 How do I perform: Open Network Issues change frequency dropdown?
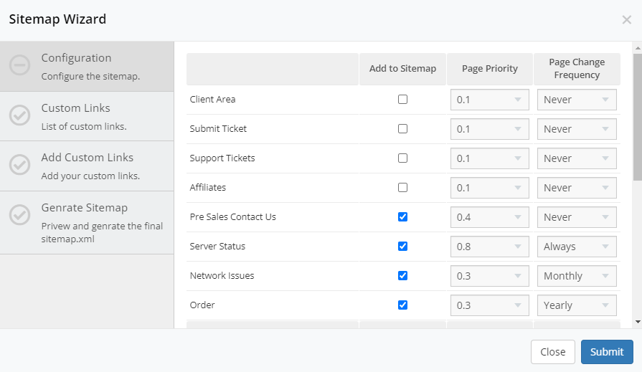pos(577,276)
